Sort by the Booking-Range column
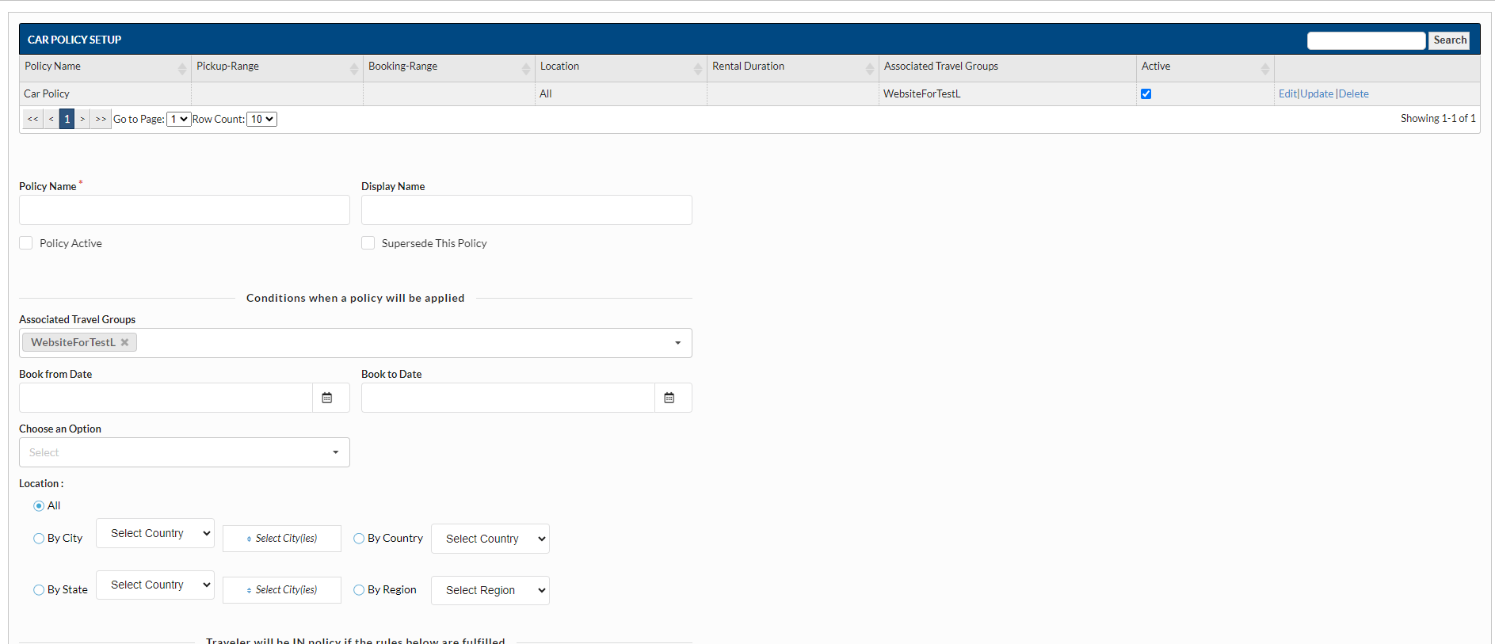Image resolution: width=1495 pixels, height=644 pixels. click(449, 67)
